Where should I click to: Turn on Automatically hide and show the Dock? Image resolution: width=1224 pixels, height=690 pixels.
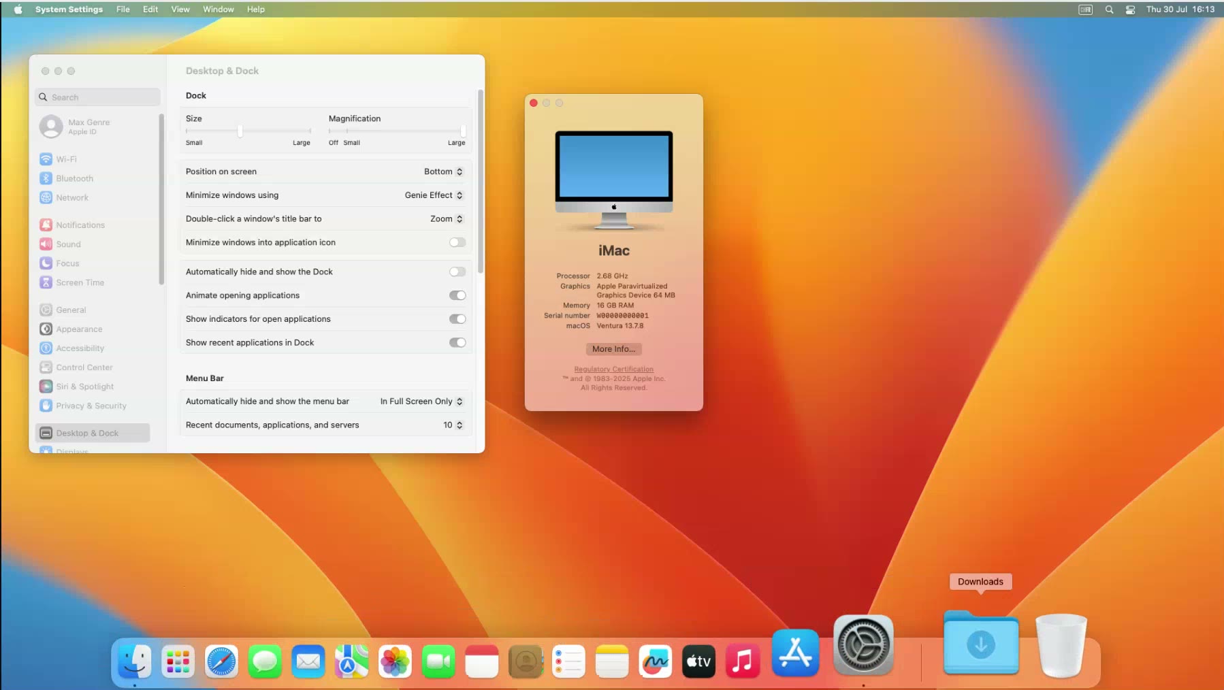457,272
